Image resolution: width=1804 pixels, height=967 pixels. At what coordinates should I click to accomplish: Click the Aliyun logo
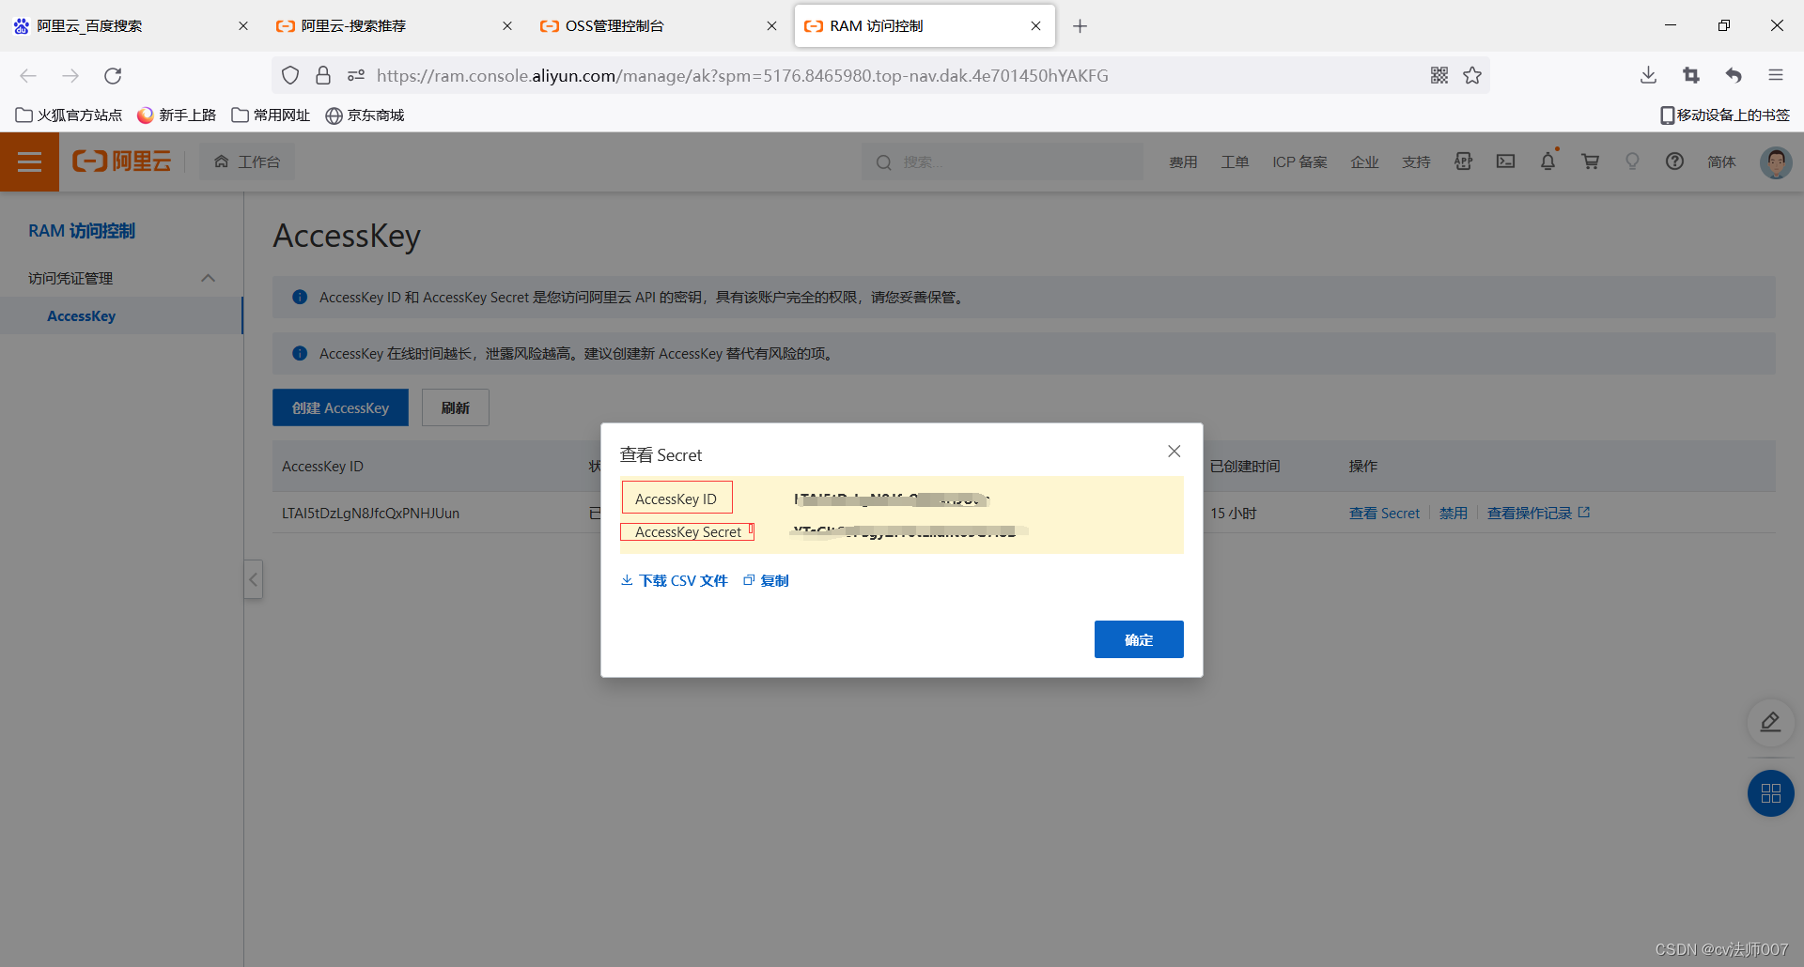[x=122, y=161]
